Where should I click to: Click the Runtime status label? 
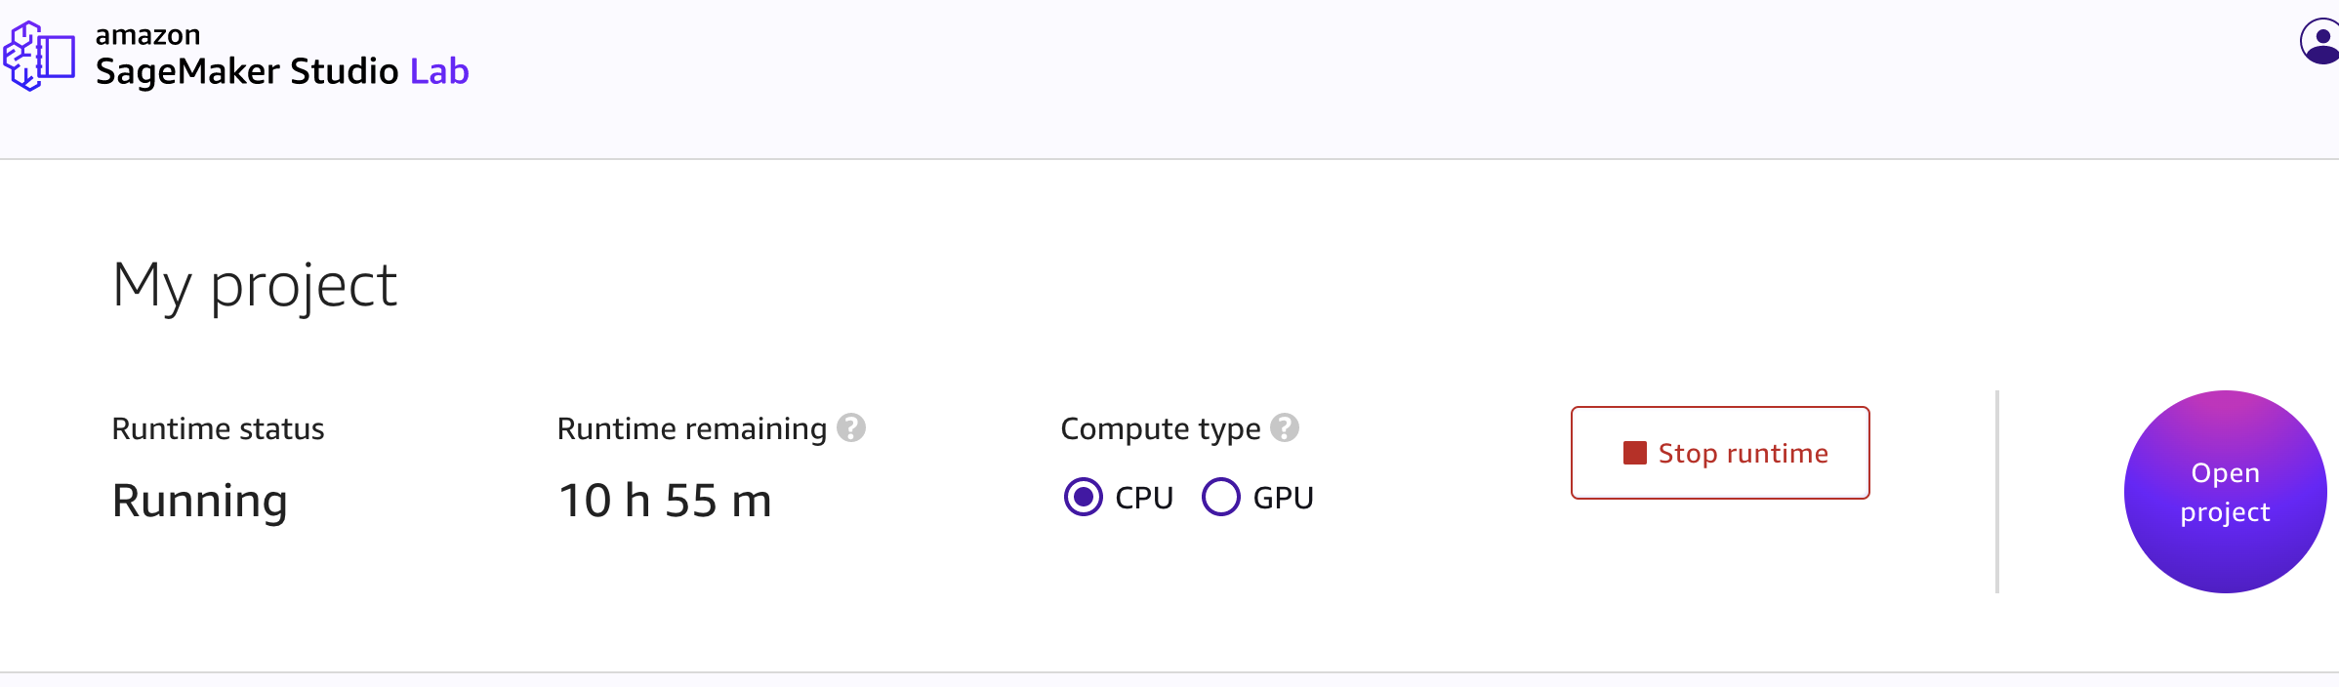[218, 428]
